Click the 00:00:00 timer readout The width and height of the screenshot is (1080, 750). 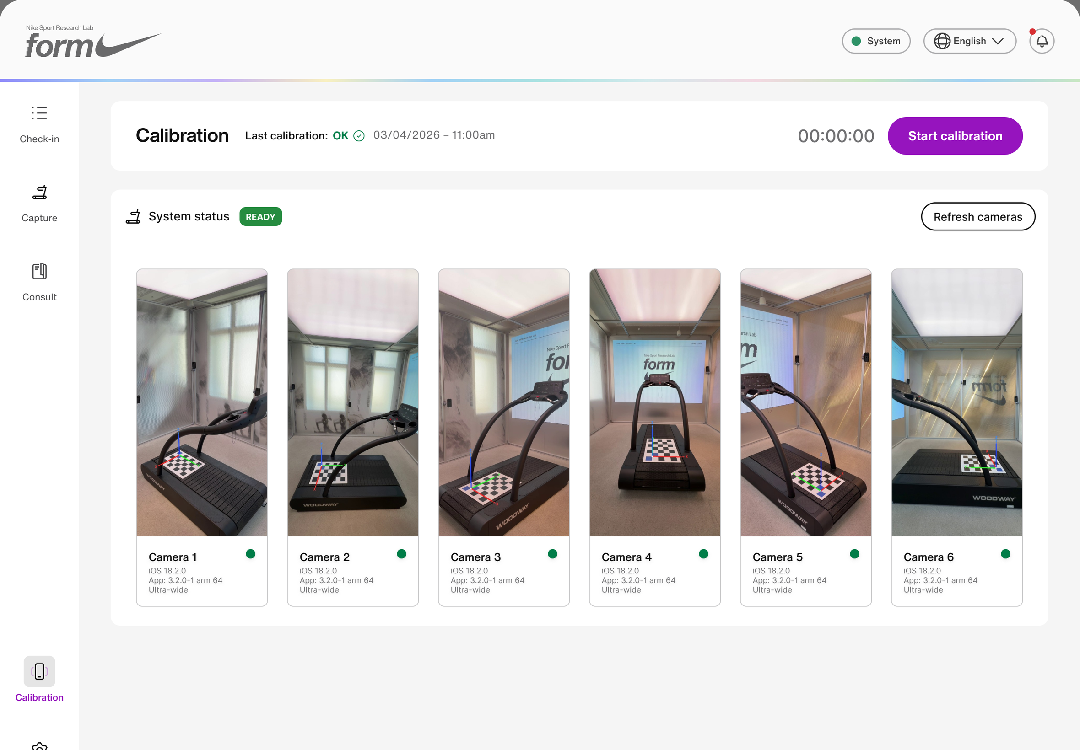[836, 136]
